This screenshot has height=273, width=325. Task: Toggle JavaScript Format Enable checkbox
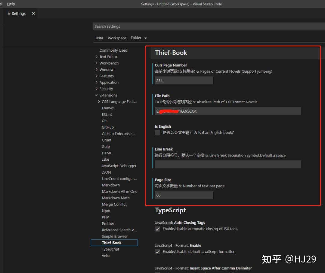[x=157, y=252]
